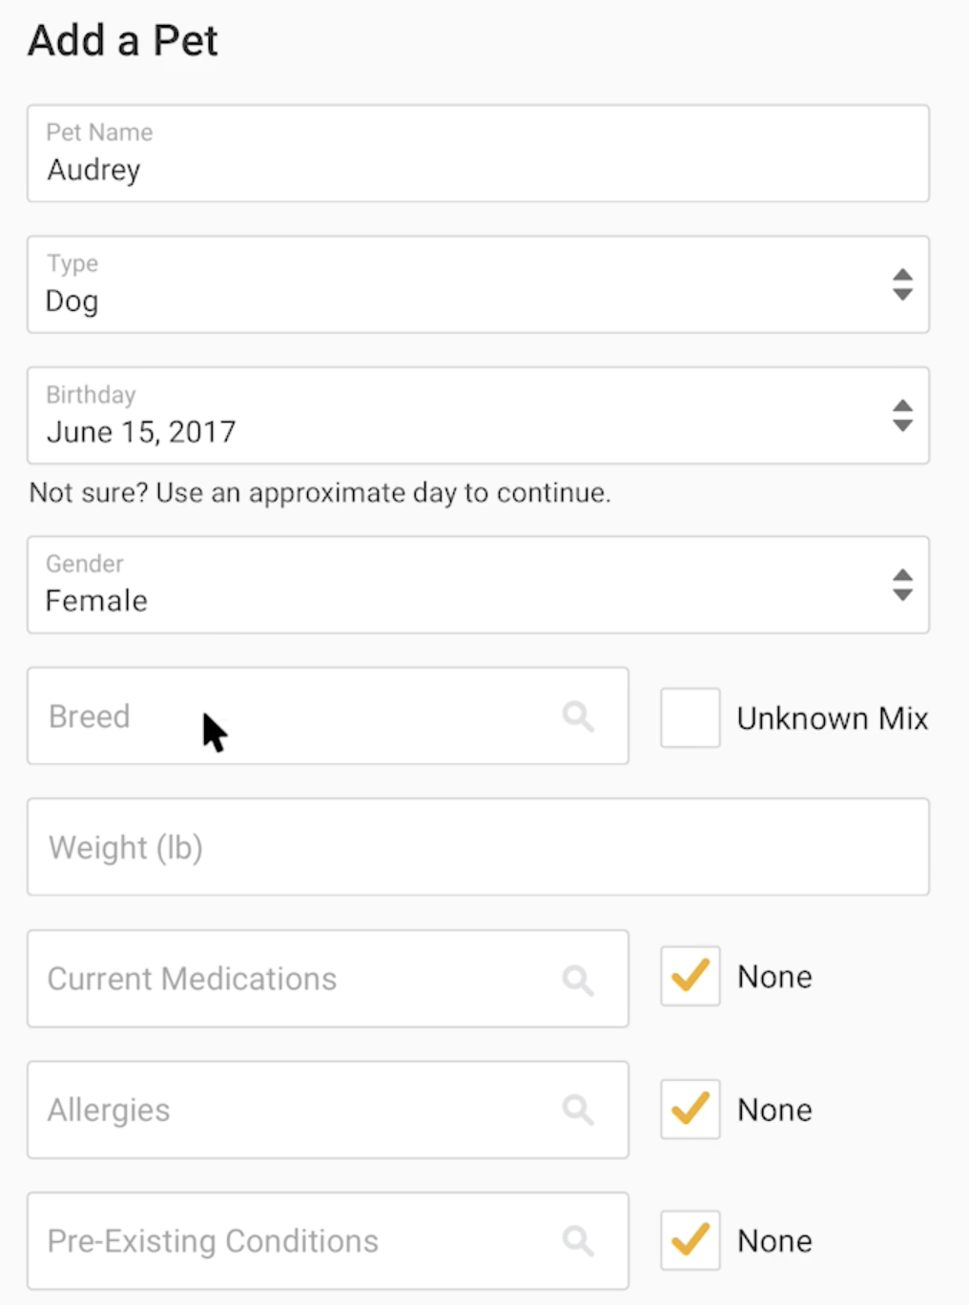
Task: Click the June 15, 2017 birthday value
Action: pyautogui.click(x=141, y=432)
